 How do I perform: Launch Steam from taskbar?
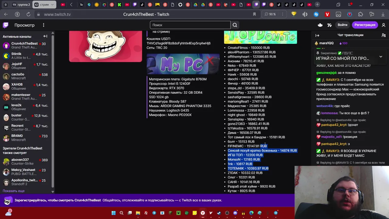219,213
